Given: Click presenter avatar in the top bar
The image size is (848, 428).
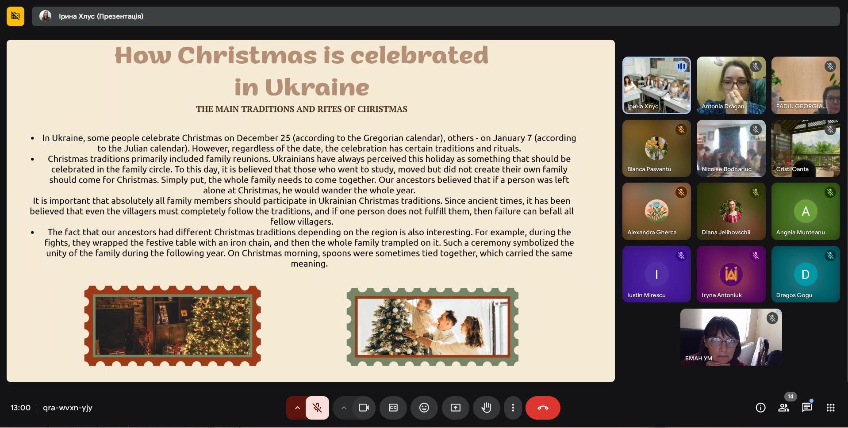Looking at the screenshot, I should click(45, 16).
